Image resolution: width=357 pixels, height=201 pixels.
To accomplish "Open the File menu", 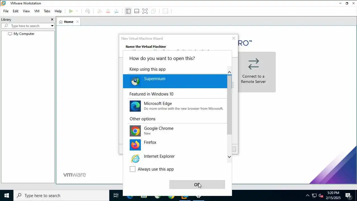I will click(x=6, y=11).
